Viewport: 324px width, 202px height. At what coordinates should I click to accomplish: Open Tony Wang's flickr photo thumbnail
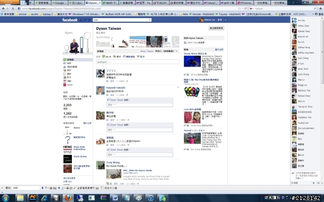[114, 174]
